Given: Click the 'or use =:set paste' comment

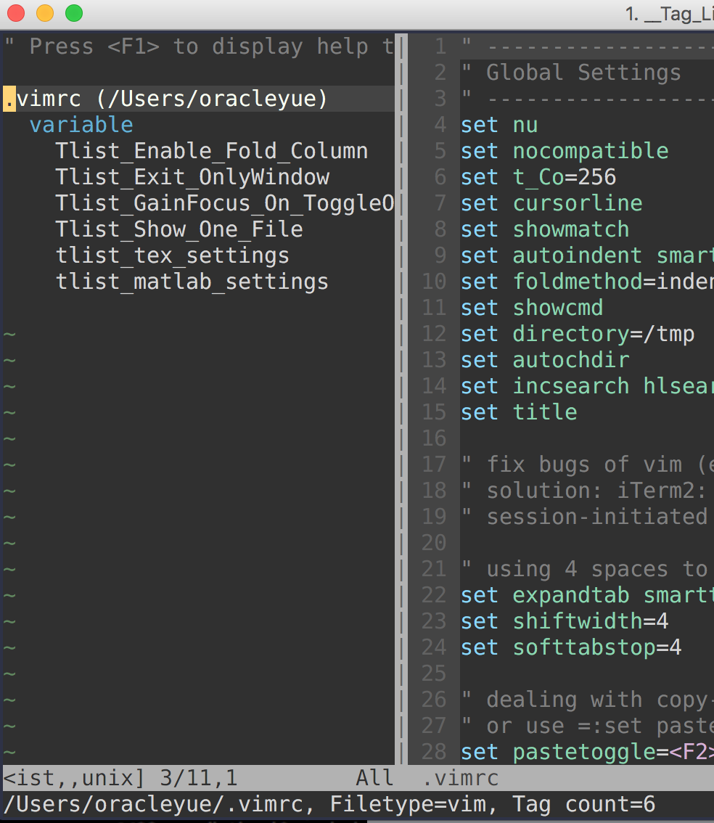Looking at the screenshot, I should coord(588,726).
